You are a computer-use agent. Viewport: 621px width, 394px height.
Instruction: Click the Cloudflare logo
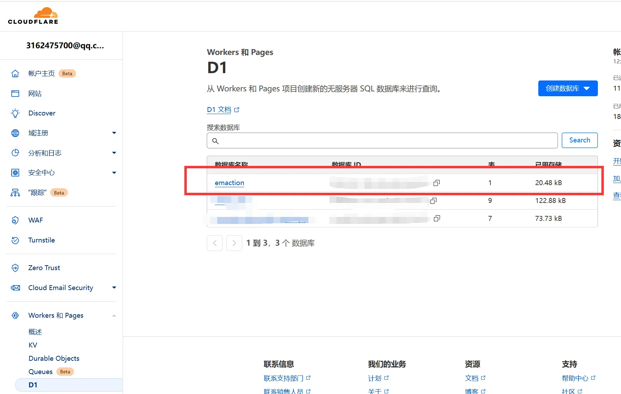pos(33,16)
